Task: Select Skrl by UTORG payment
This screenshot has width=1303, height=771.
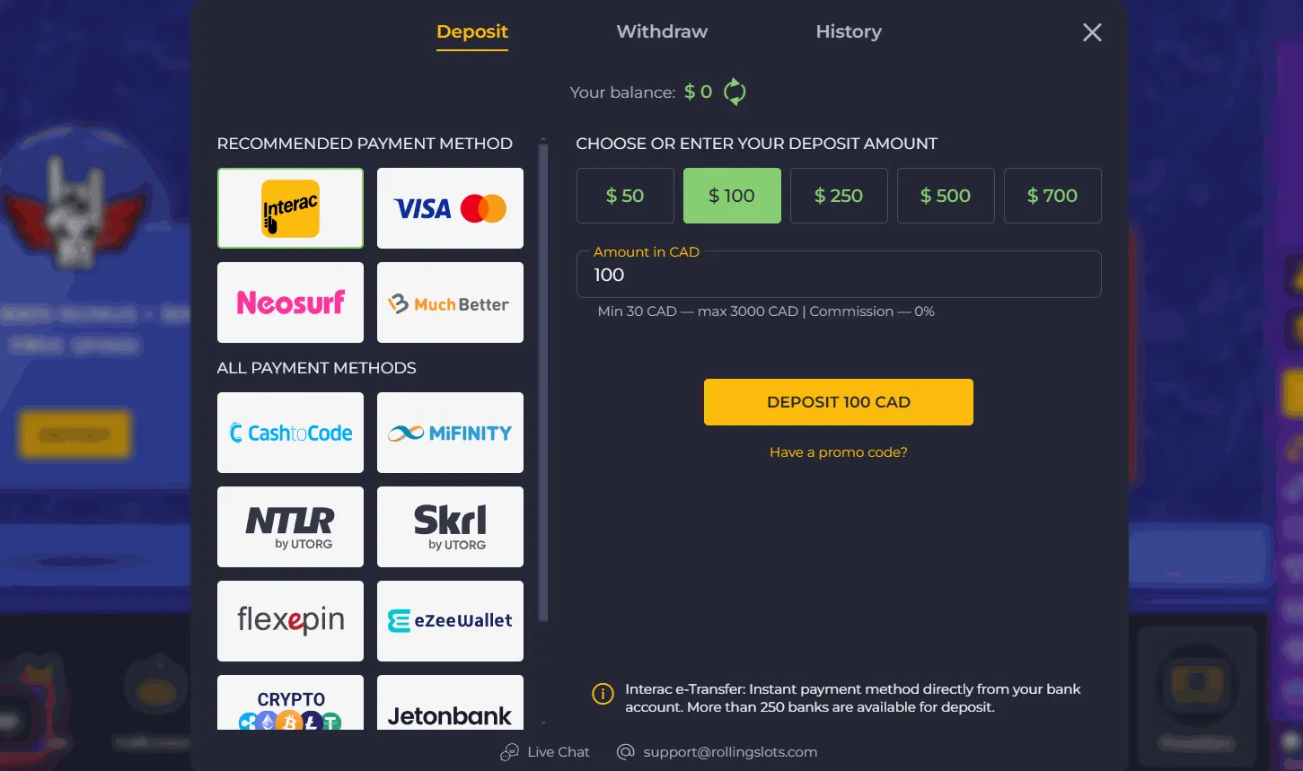Action: click(x=450, y=527)
